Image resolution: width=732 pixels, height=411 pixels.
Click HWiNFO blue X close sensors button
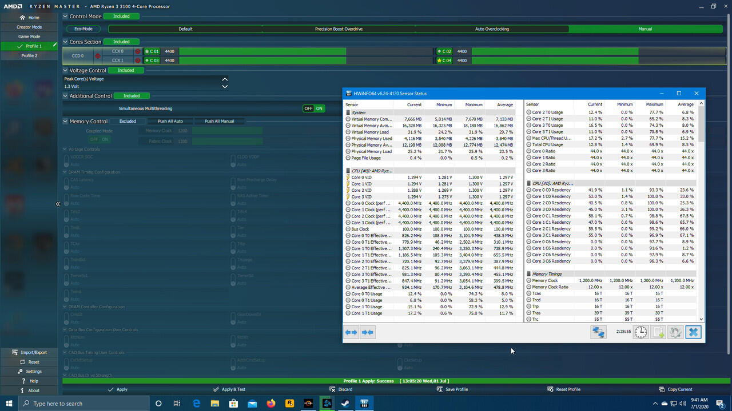coord(693,332)
